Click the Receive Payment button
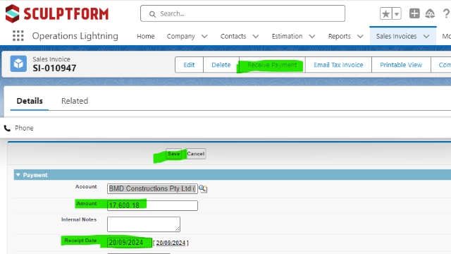 pyautogui.click(x=272, y=65)
